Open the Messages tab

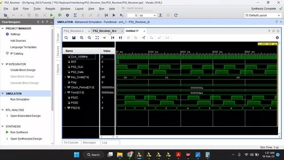click(x=89, y=143)
